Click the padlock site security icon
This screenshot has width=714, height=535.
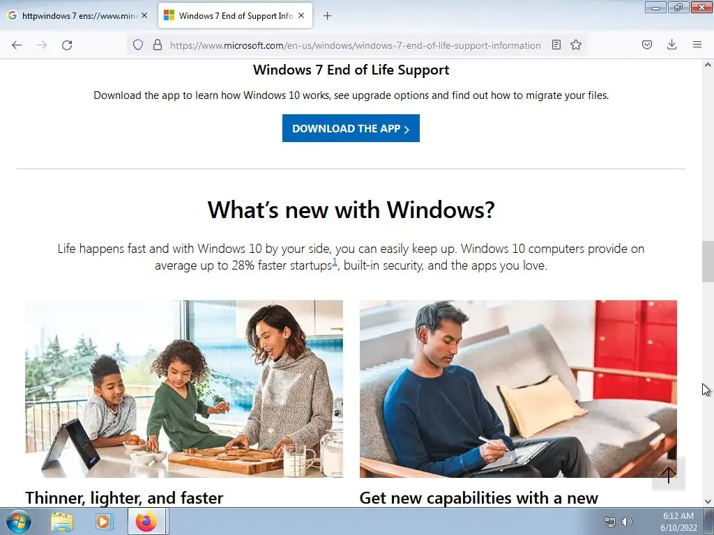[158, 45]
